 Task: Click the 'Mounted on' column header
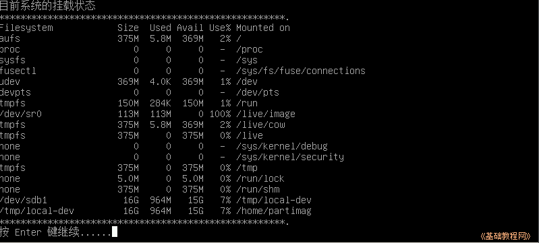(x=263, y=28)
